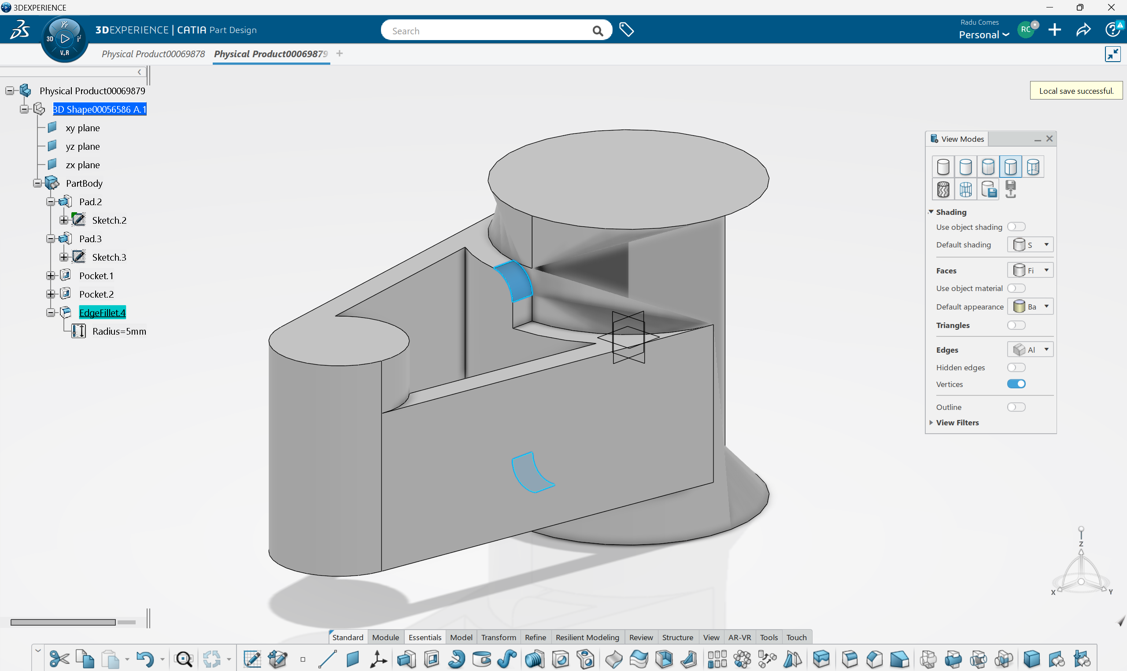This screenshot has width=1127, height=671.
Task: Open the Physical Product00069878 tab
Action: tap(153, 54)
